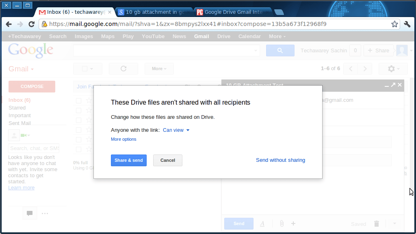Open the Can view permission dropdown
Viewport: 416px width, 234px height.
coord(176,130)
